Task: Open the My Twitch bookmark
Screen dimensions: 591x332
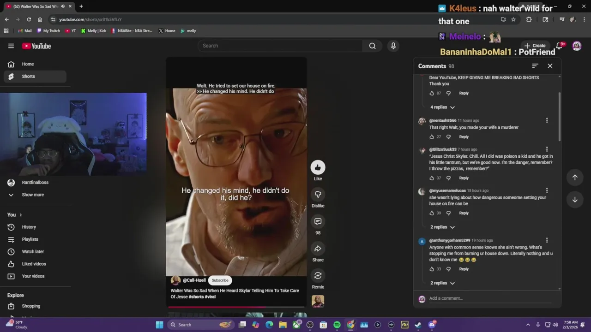Action: pos(48,31)
